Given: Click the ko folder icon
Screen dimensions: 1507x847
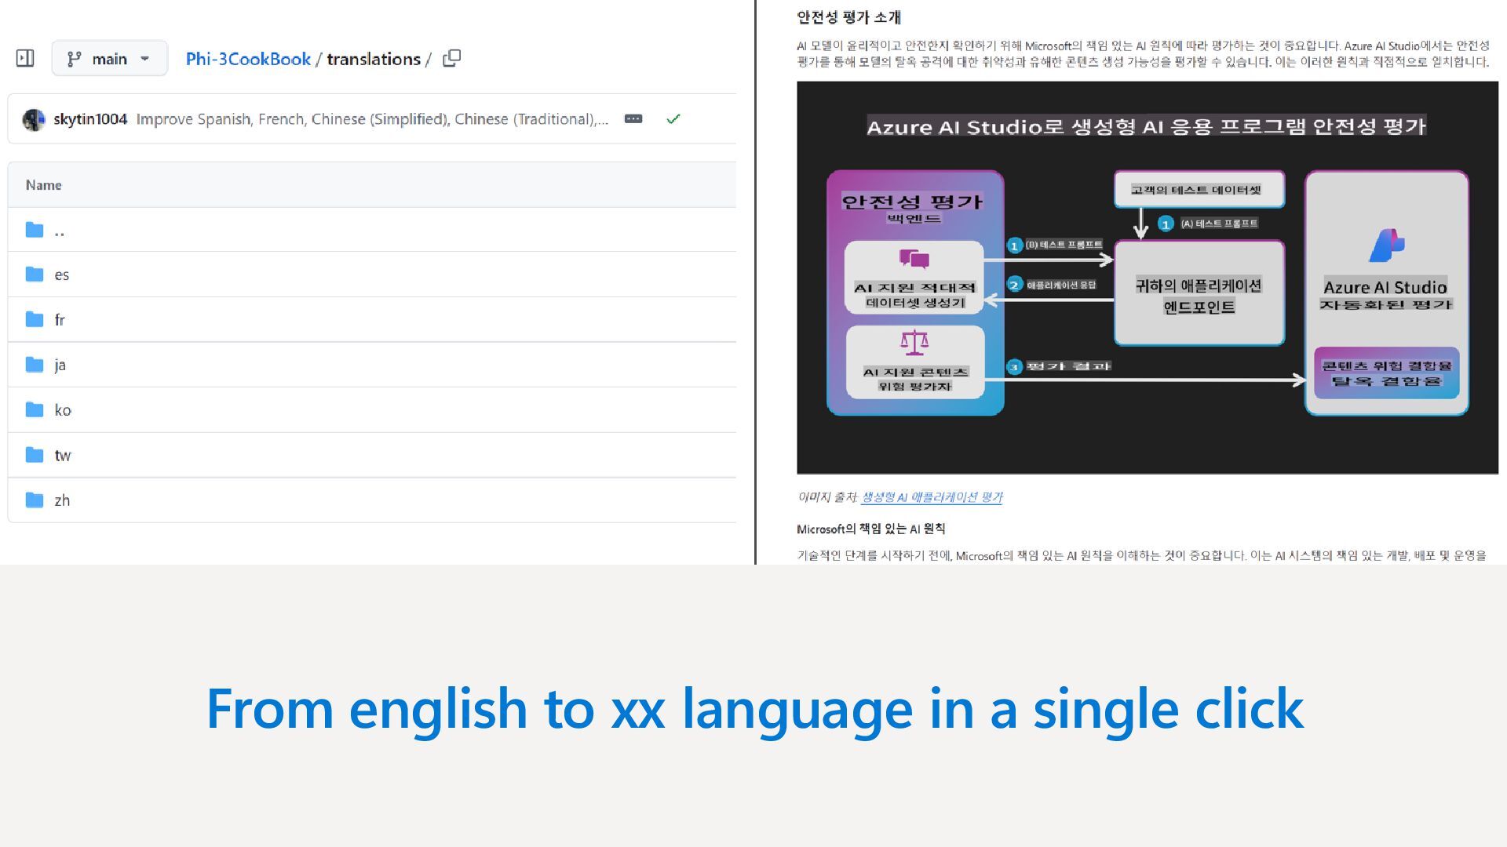Looking at the screenshot, I should click(x=35, y=409).
